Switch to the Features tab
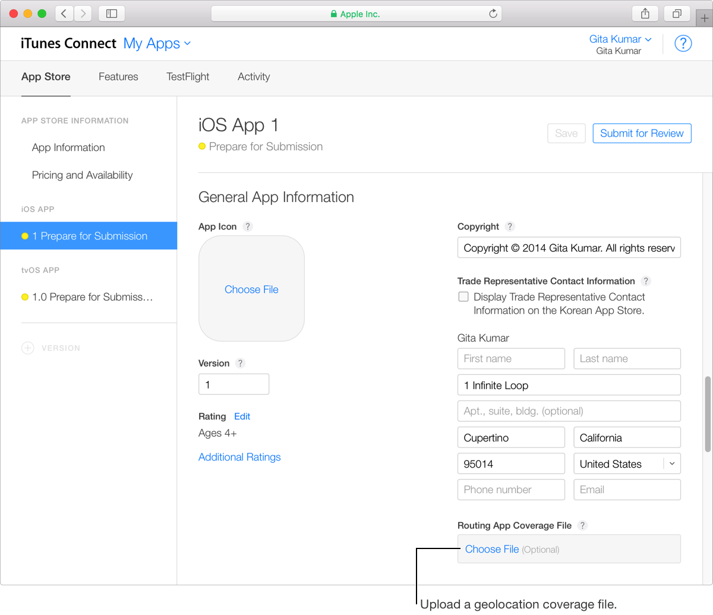This screenshot has width=713, height=615. [x=118, y=77]
